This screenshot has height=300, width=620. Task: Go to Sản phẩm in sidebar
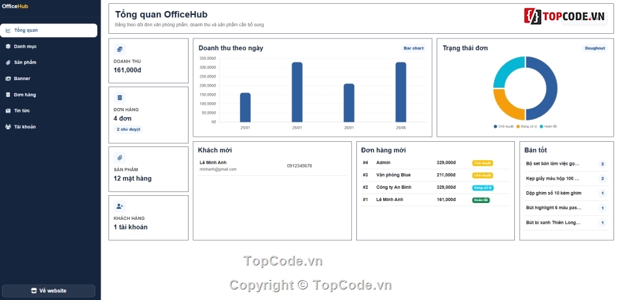point(49,62)
